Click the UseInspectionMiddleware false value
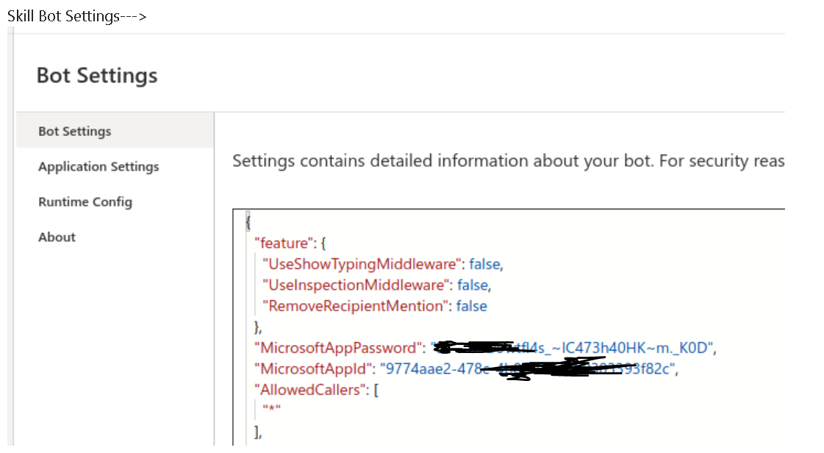The height and width of the screenshot is (453, 824). click(x=474, y=285)
